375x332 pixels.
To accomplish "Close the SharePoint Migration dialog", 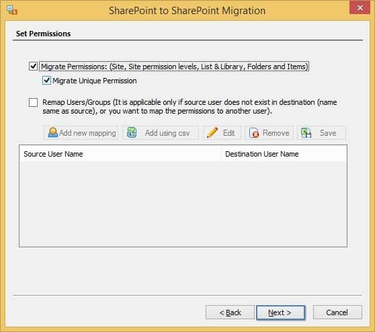I will point(360,7).
